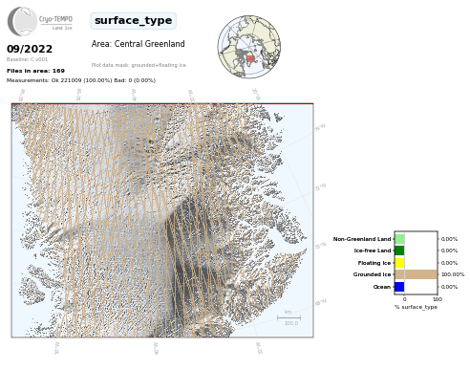Click the surface_type title badge
The width and height of the screenshot is (470, 392).
pos(133,21)
